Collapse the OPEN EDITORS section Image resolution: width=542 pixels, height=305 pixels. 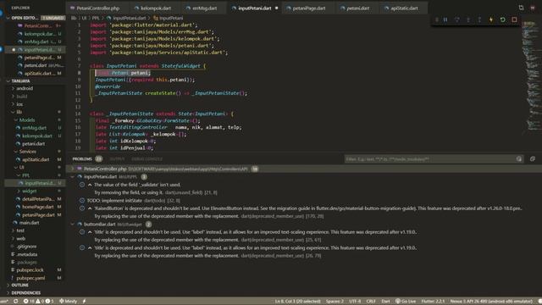pos(8,18)
